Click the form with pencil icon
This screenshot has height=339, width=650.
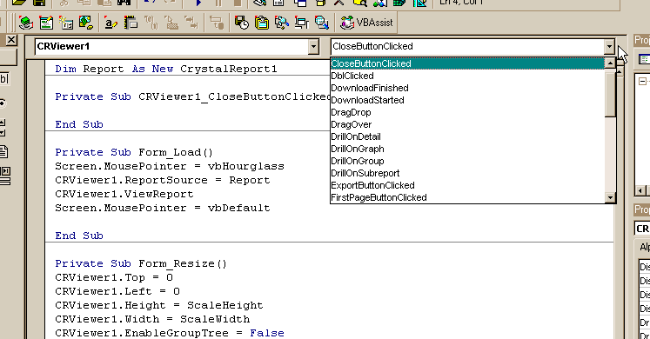point(46,23)
